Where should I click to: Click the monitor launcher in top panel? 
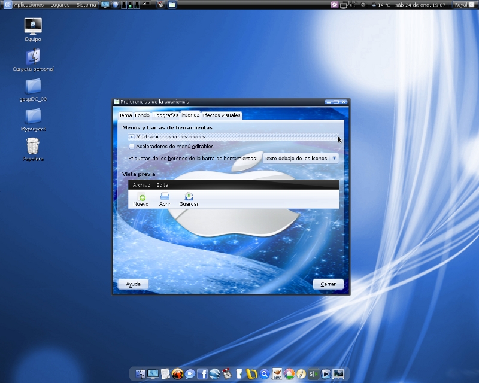105,5
